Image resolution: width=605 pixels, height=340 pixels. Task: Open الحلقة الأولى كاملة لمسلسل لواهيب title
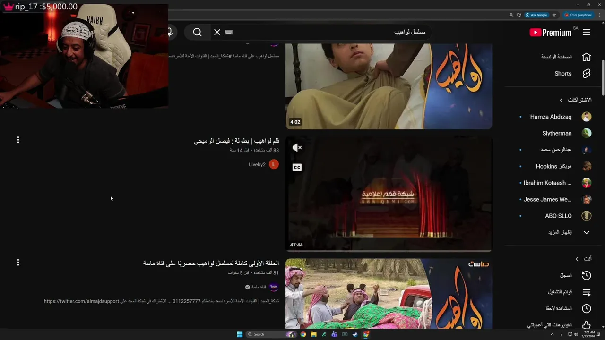tap(211, 263)
